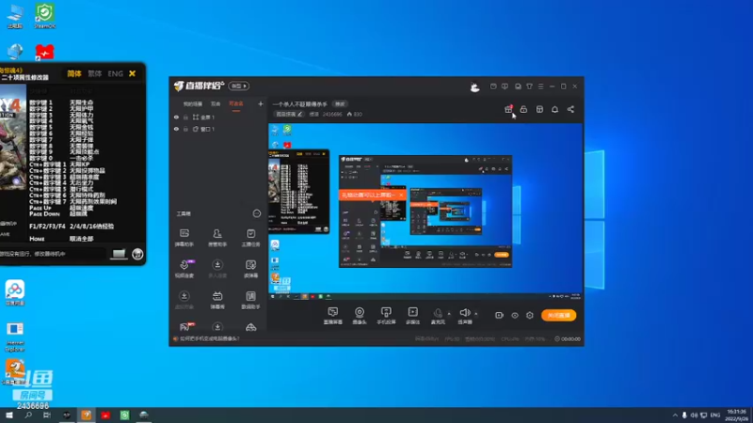Add a camera source
Screen dimensions: 753x423
(360, 316)
